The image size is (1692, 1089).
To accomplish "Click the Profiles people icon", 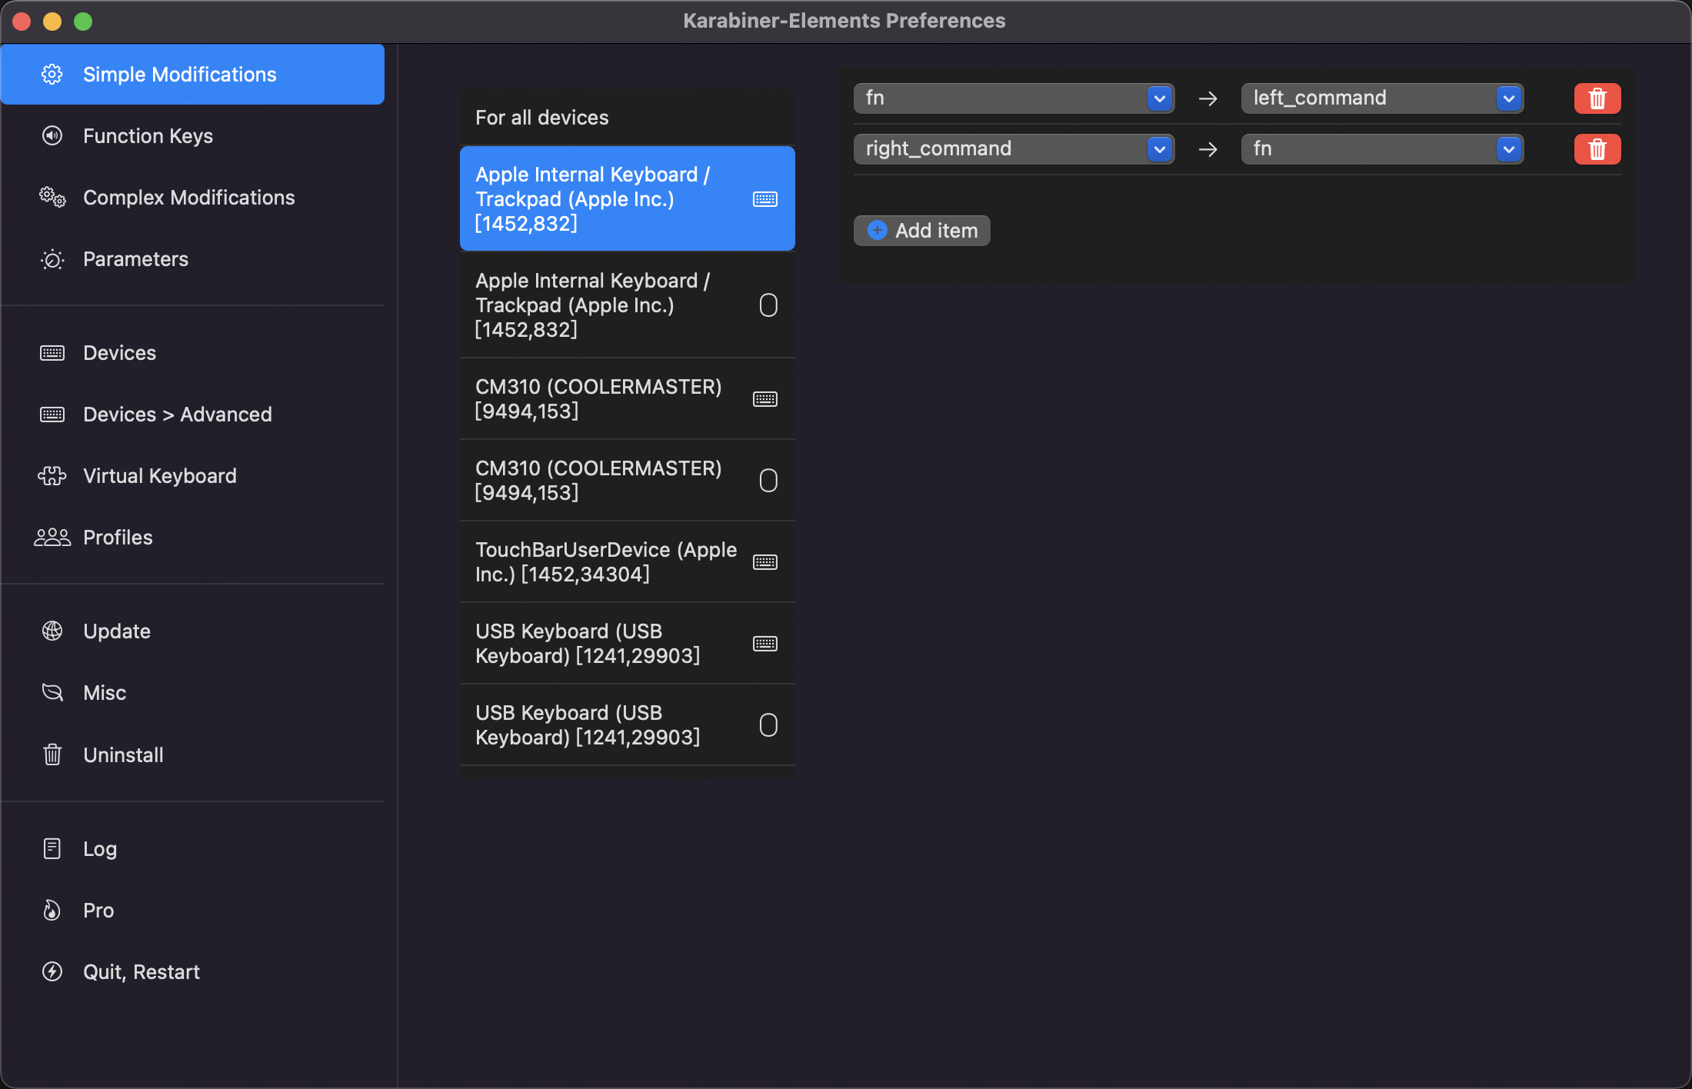I will (52, 538).
